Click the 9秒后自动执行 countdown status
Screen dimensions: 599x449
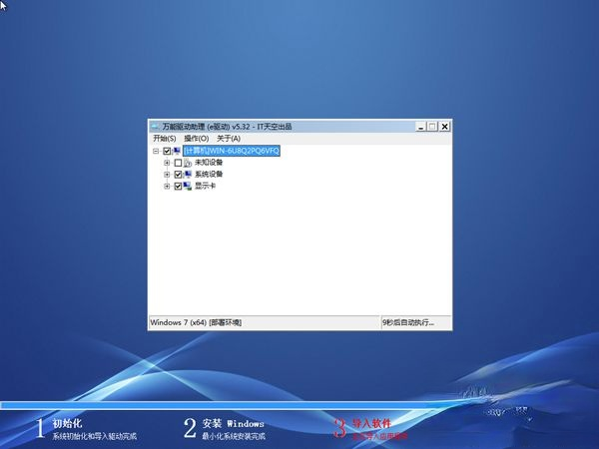408,322
